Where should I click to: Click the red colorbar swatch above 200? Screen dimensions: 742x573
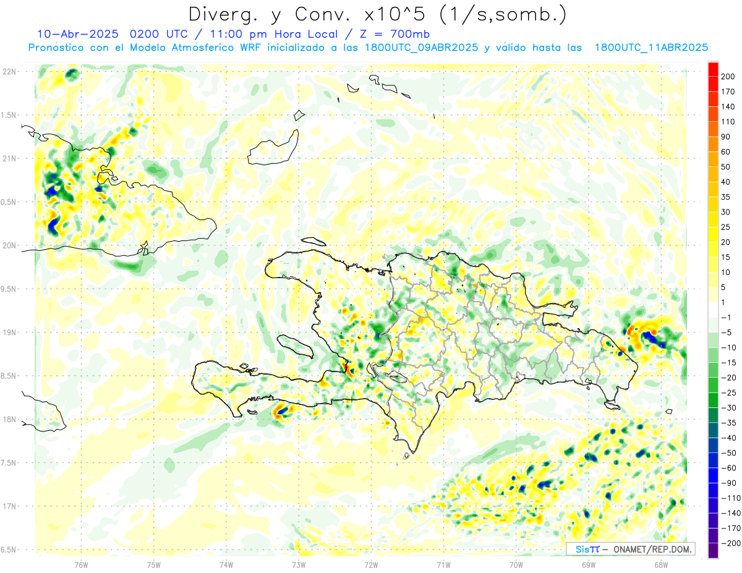713,69
